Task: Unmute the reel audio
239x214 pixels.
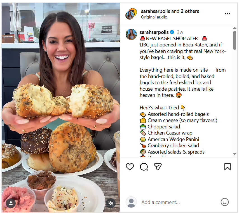Action: (x=111, y=203)
